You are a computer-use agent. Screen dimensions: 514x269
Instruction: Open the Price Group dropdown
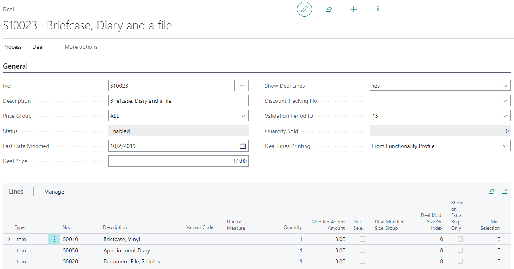pos(243,116)
